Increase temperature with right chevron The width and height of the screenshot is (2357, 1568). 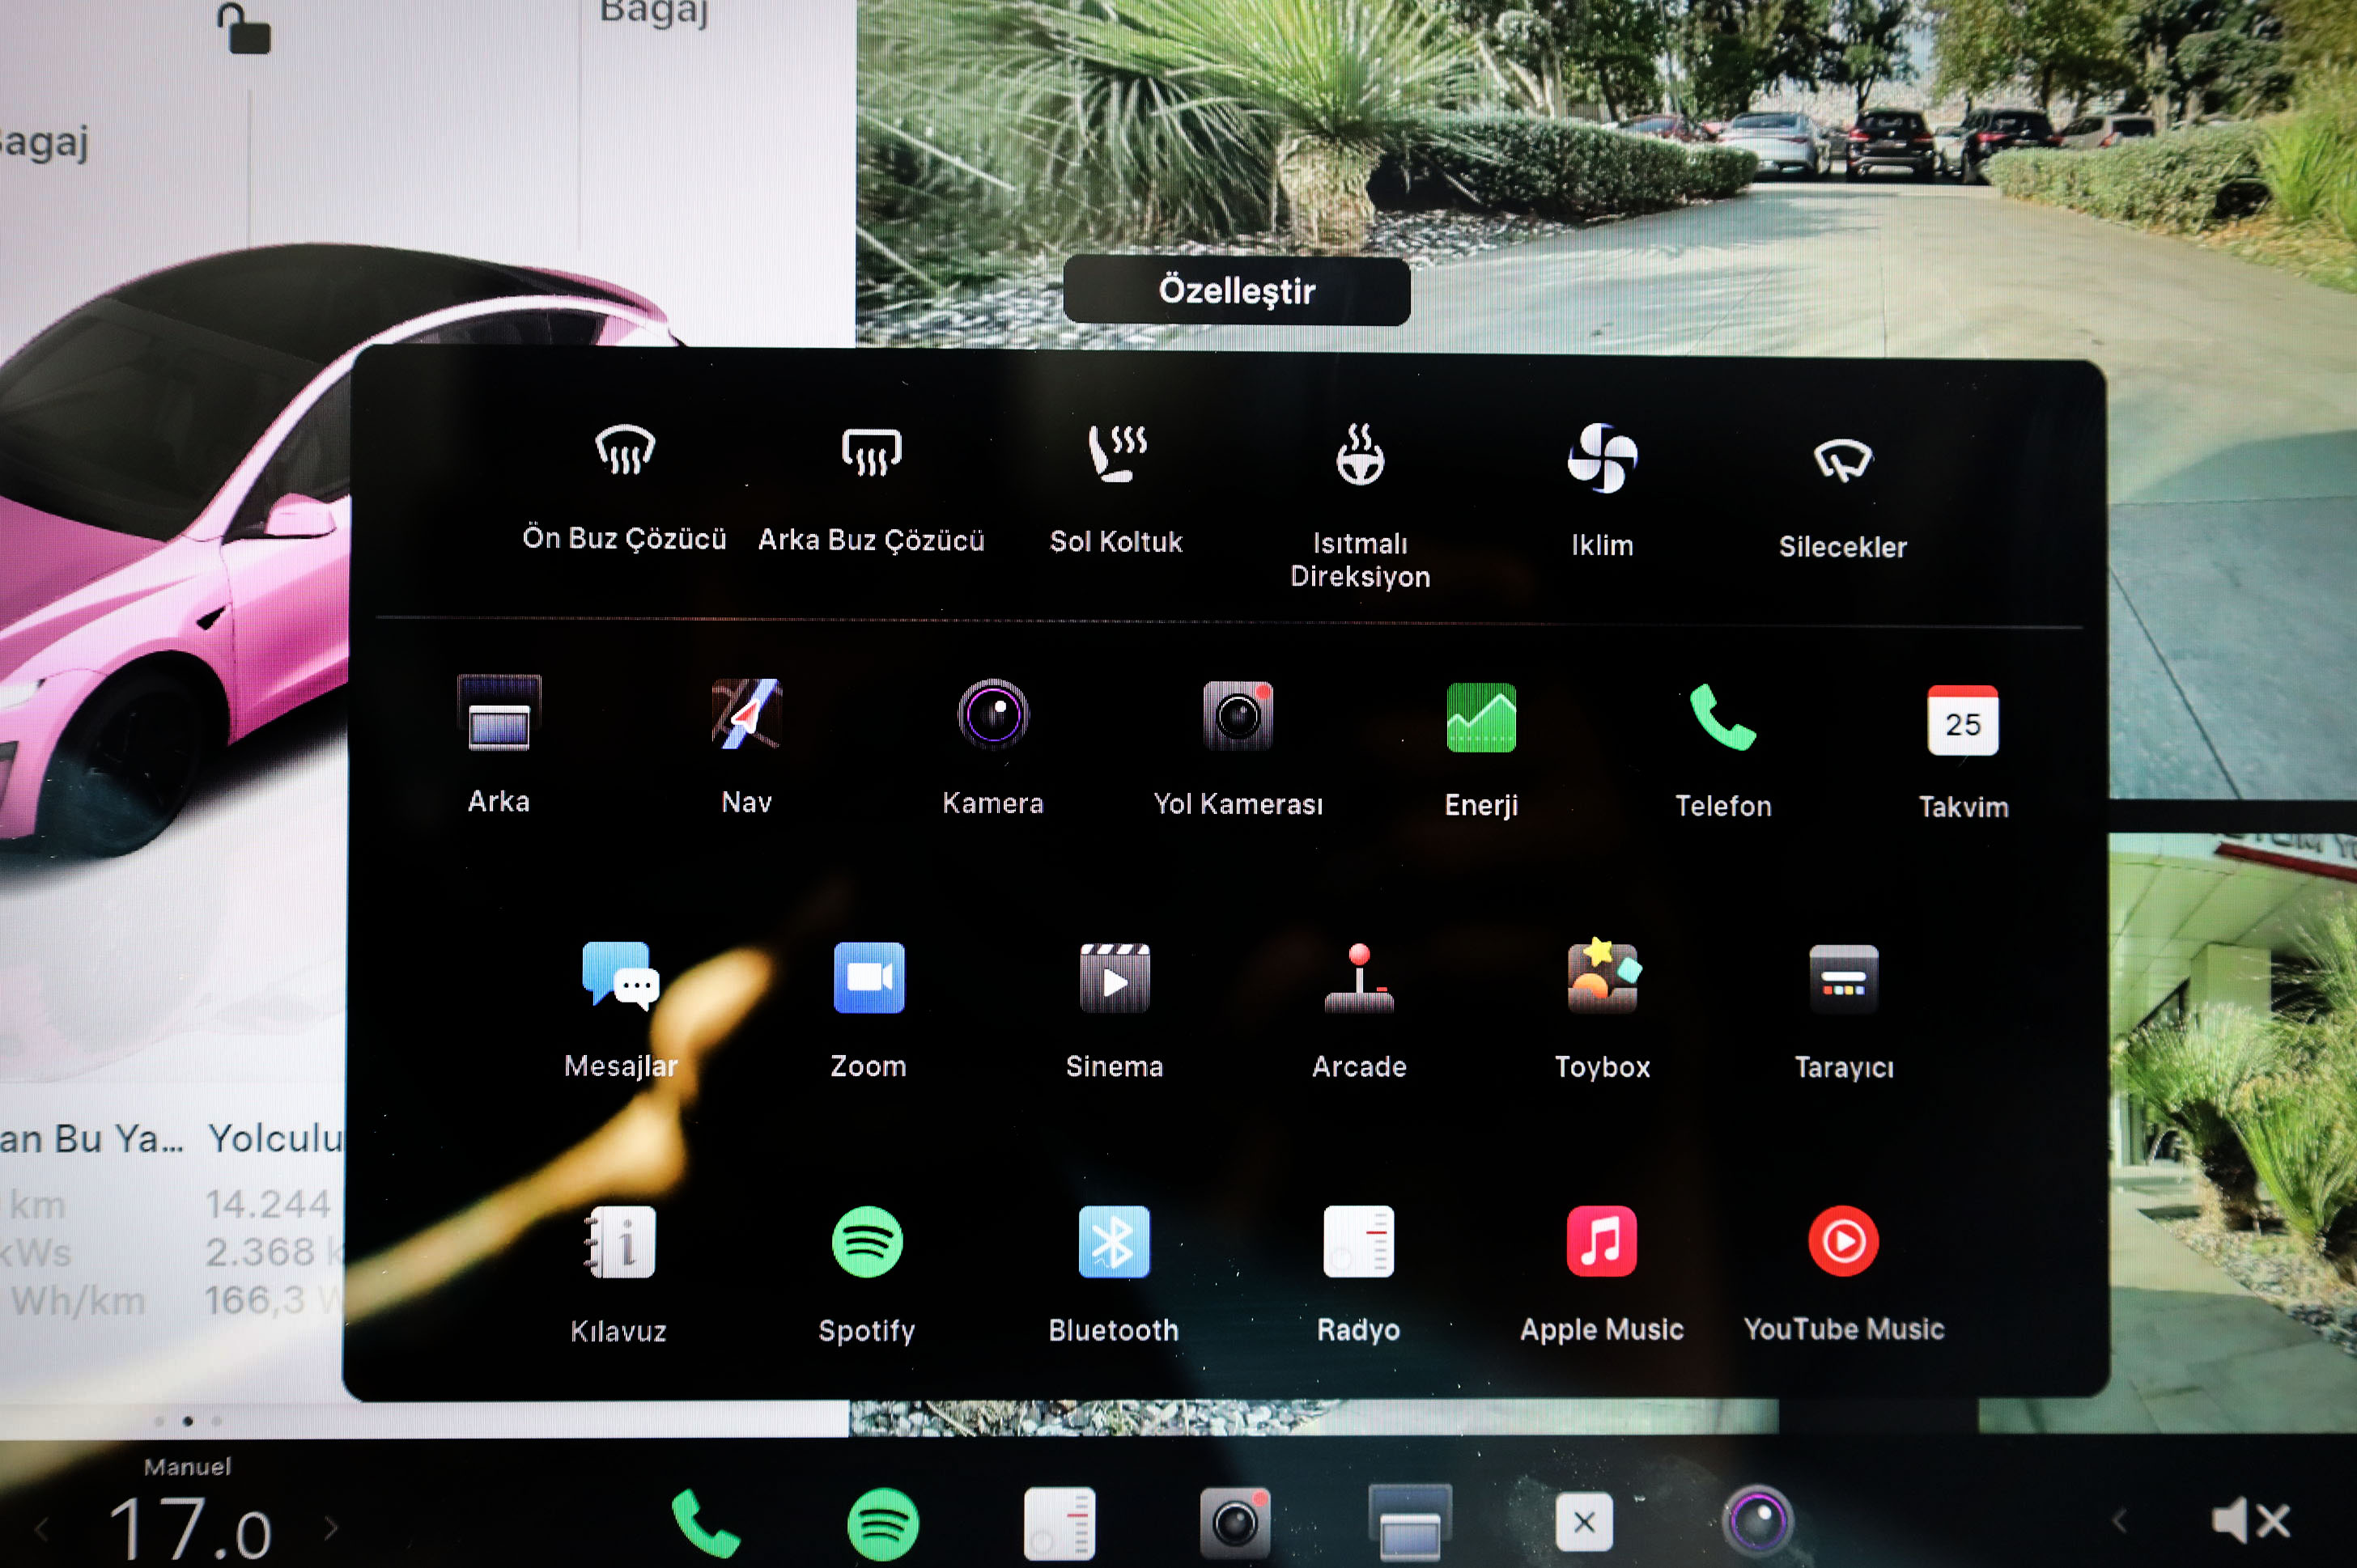331,1527
